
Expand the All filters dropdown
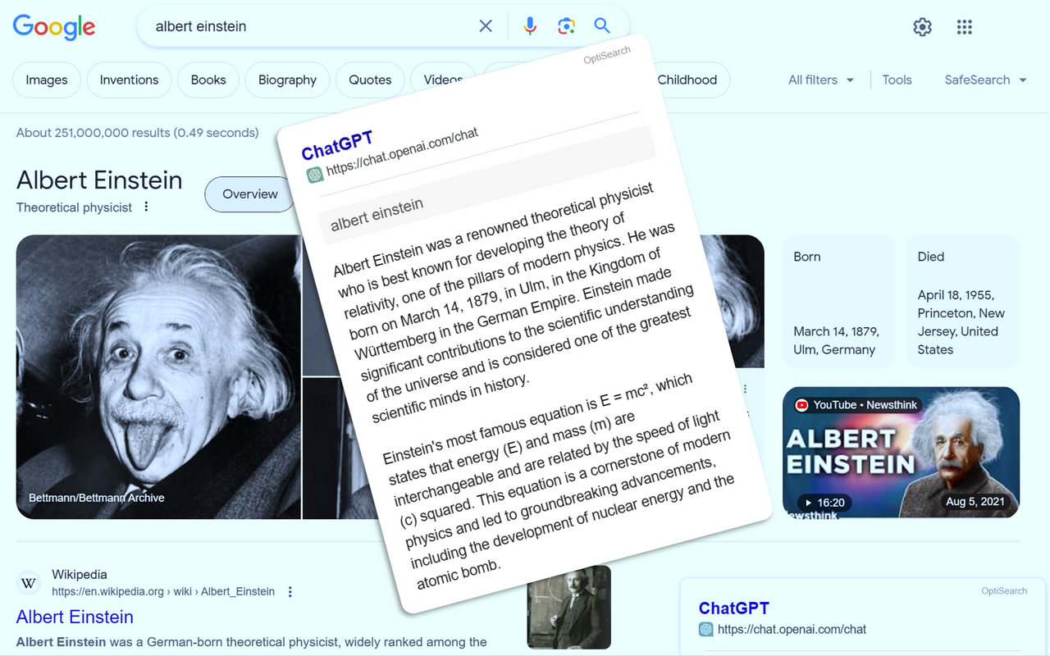click(821, 80)
